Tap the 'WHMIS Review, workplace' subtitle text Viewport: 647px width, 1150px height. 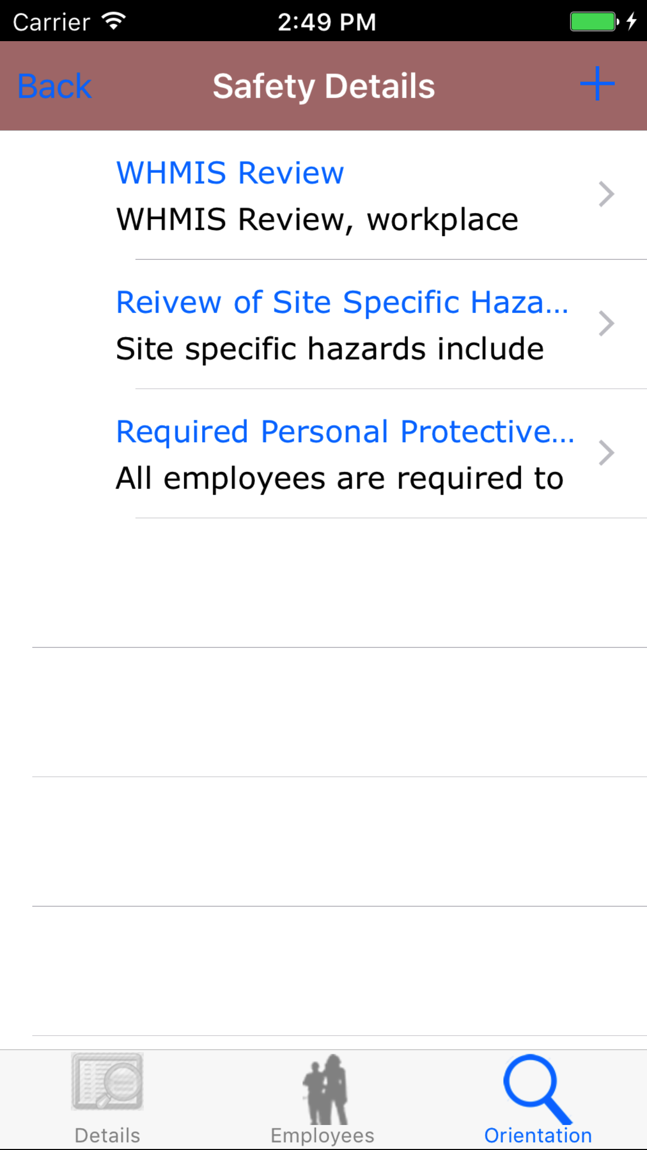[x=317, y=219]
